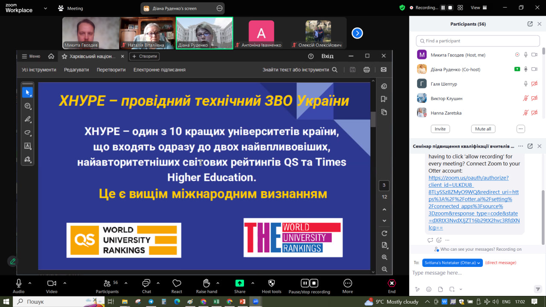Show next page of video thumbnails
Screen dimensions: 546x307
(x=357, y=33)
